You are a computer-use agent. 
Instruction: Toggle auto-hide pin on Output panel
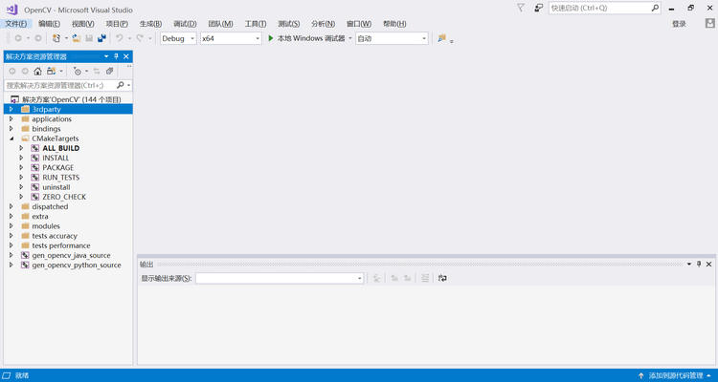point(699,265)
